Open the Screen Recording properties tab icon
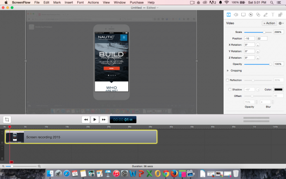 point(243,15)
